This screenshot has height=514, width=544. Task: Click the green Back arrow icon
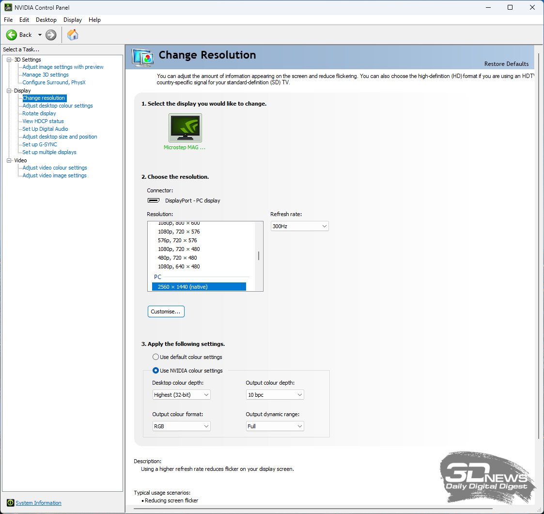point(12,35)
